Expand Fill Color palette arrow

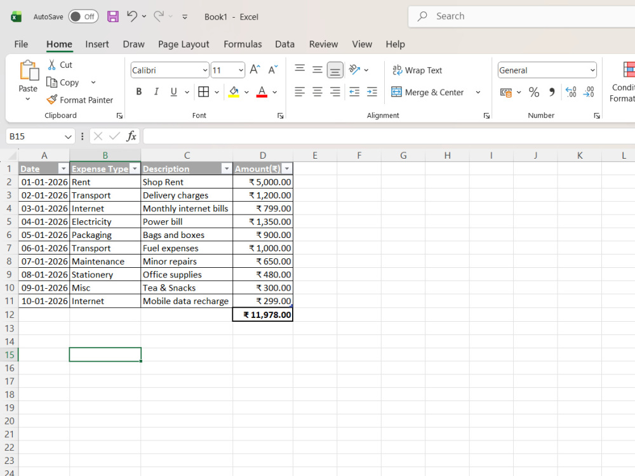(246, 92)
